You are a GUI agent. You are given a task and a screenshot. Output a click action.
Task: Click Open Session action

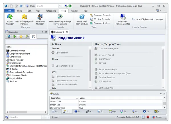[x=60, y=53]
